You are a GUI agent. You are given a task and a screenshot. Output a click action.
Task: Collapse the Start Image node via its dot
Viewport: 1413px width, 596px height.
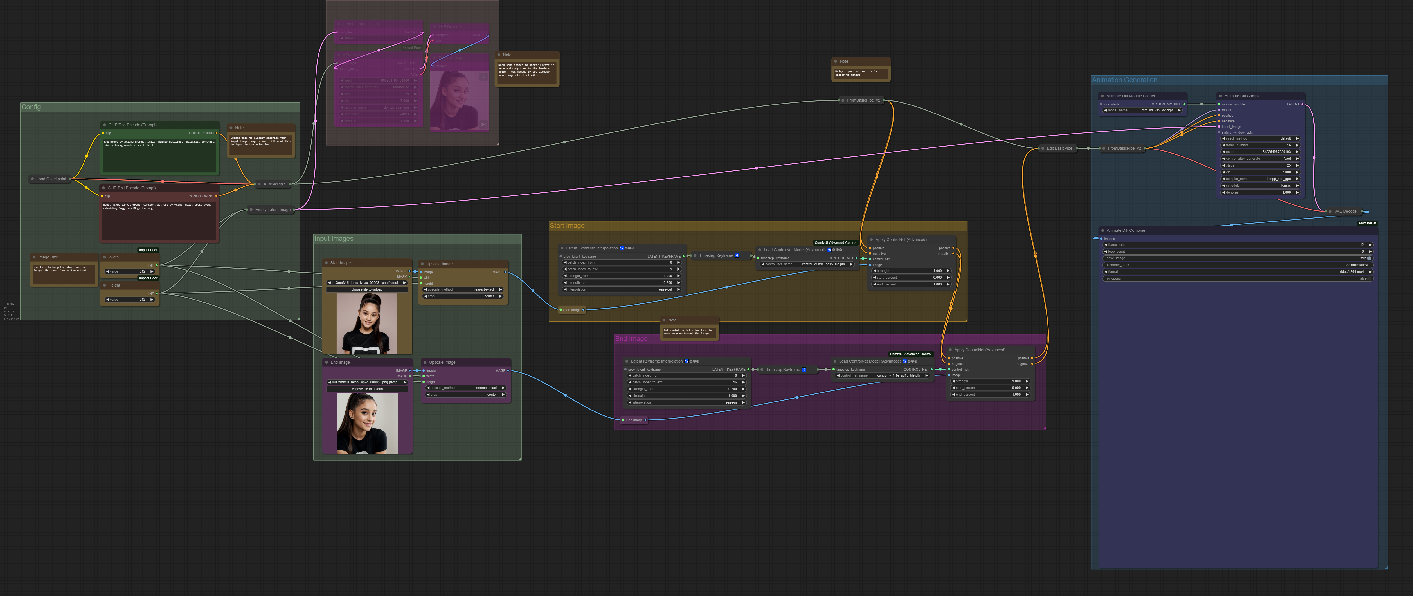click(326, 263)
